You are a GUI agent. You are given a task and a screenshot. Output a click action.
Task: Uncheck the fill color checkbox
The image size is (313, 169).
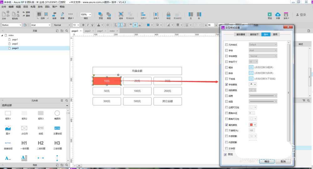coord(226,125)
